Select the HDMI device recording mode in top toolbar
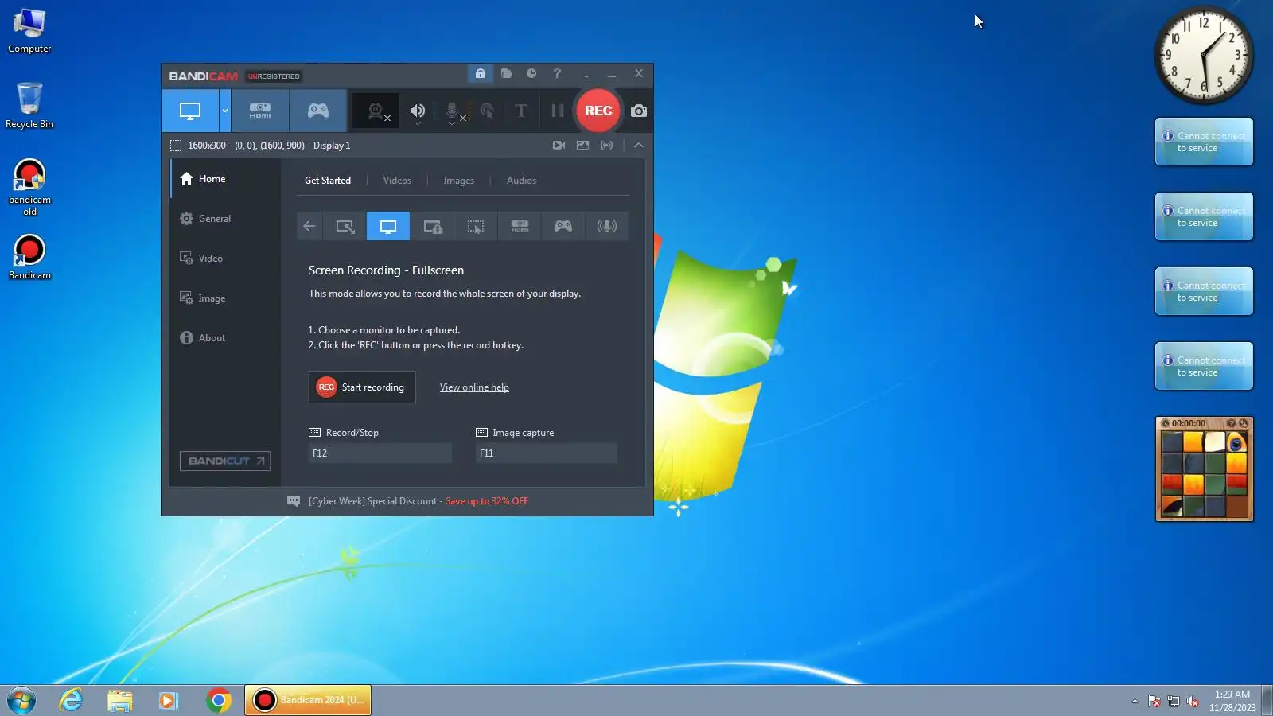 coord(260,111)
